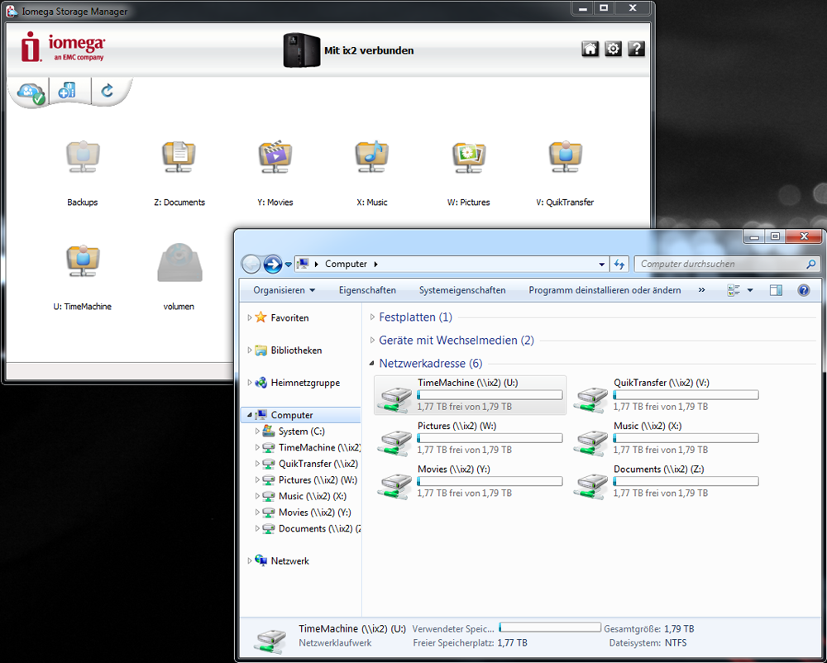Screen dimensions: 827x663
Task: Expand the Festplatten (1) group
Action: tap(372, 317)
